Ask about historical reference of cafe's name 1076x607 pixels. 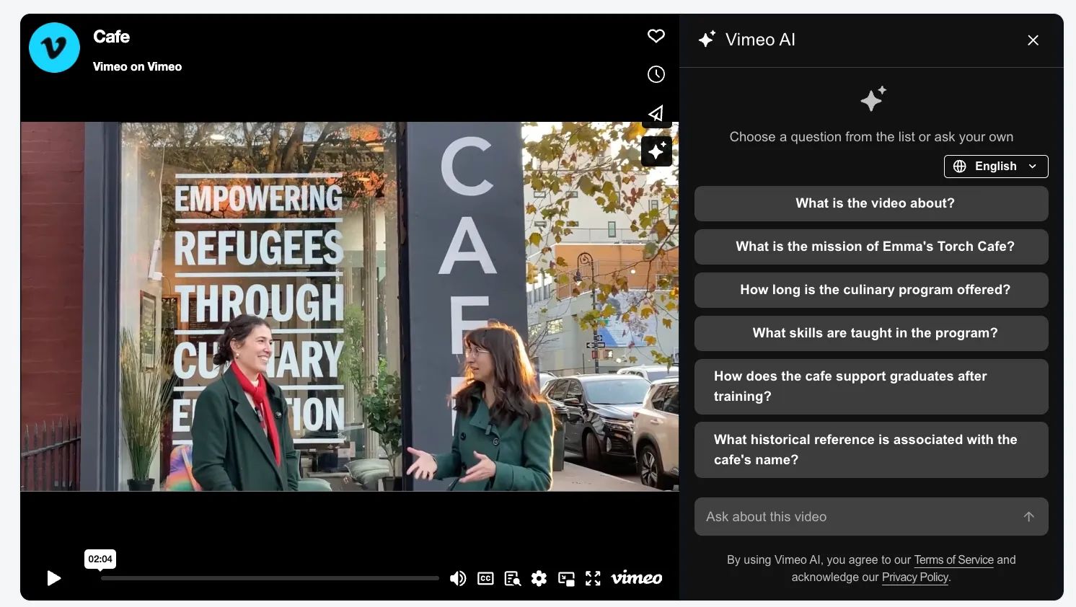[x=871, y=450]
